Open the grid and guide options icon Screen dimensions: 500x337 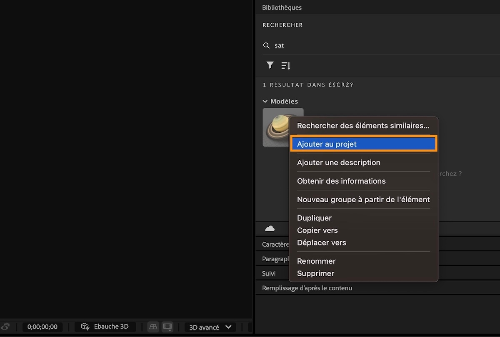tap(153, 327)
